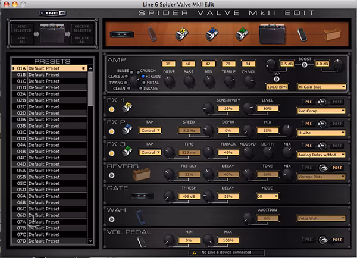357x258 pixels.
Task: Open the Hi Gain Blue amp model dropdown
Action: (321, 87)
